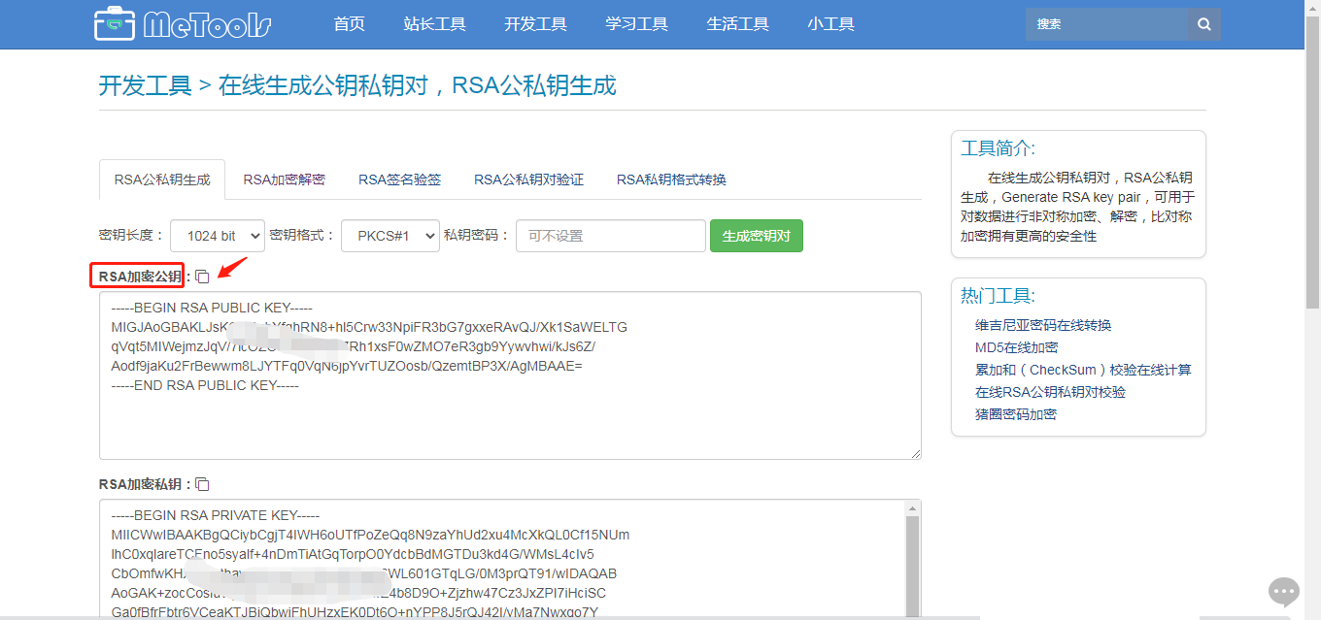Open the chat bubble widget
The height and width of the screenshot is (620, 1321).
click(1284, 591)
